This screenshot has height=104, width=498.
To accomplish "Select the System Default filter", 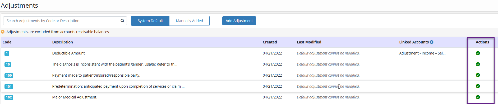I will 150,21.
